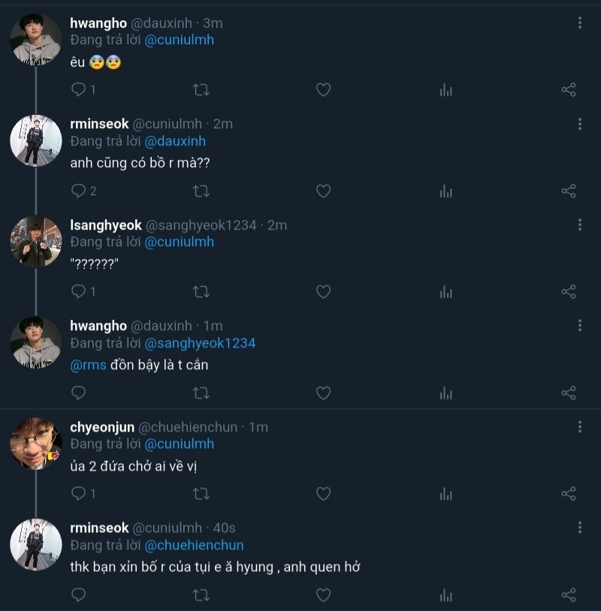Viewport: 601px width, 611px height.
Task: Like lsanghyeok's "??????" tweet
Action: tap(323, 292)
